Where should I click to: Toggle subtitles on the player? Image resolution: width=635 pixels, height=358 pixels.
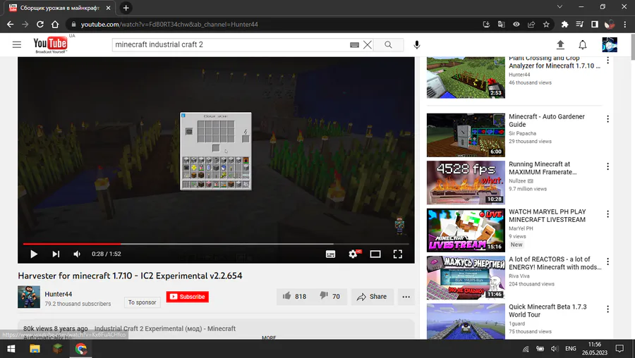click(330, 254)
